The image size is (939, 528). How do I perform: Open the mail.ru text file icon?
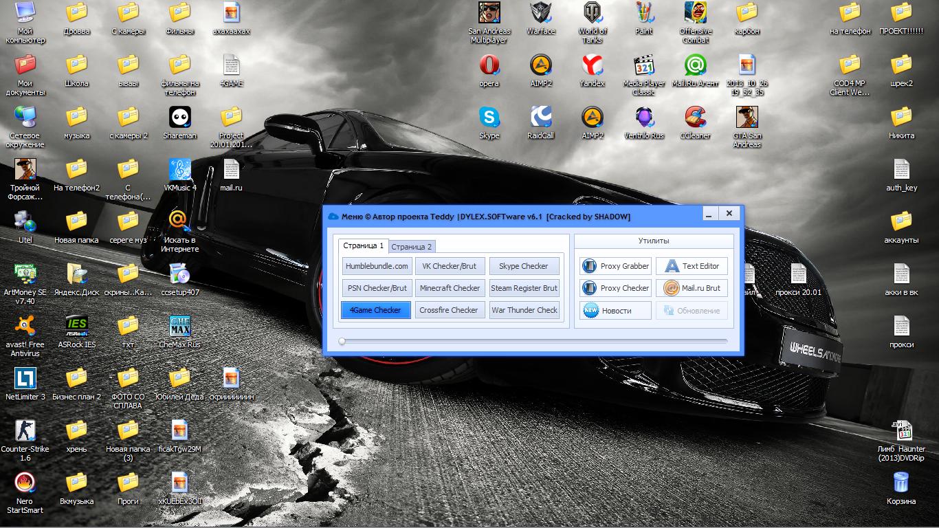point(232,175)
